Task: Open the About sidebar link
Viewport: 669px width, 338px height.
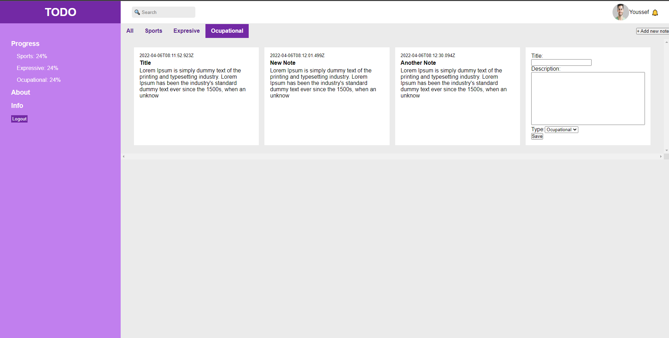Action: point(21,92)
